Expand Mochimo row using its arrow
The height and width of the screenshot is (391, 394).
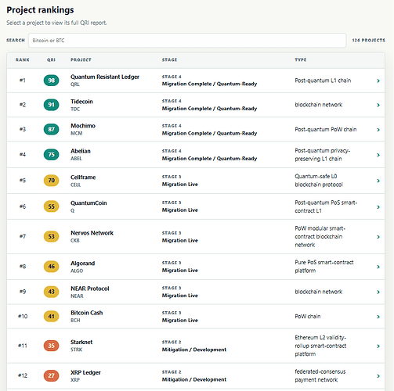(x=378, y=130)
